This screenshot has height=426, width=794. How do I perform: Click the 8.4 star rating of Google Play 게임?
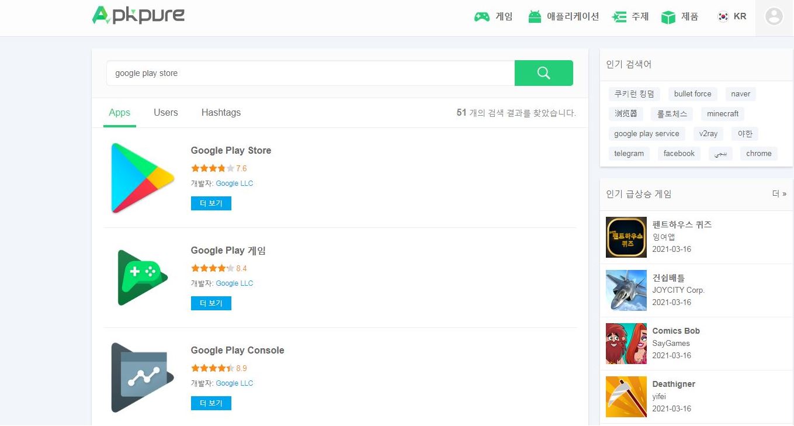point(219,268)
